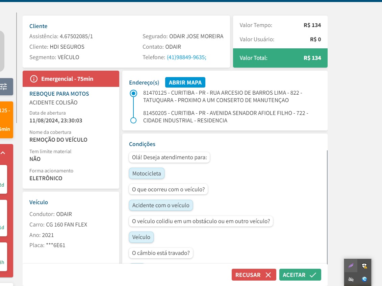This screenshot has height=286, width=382.
Task: Click 'Olá! Deseja atendimento para:' message
Action: pyautogui.click(x=169, y=157)
